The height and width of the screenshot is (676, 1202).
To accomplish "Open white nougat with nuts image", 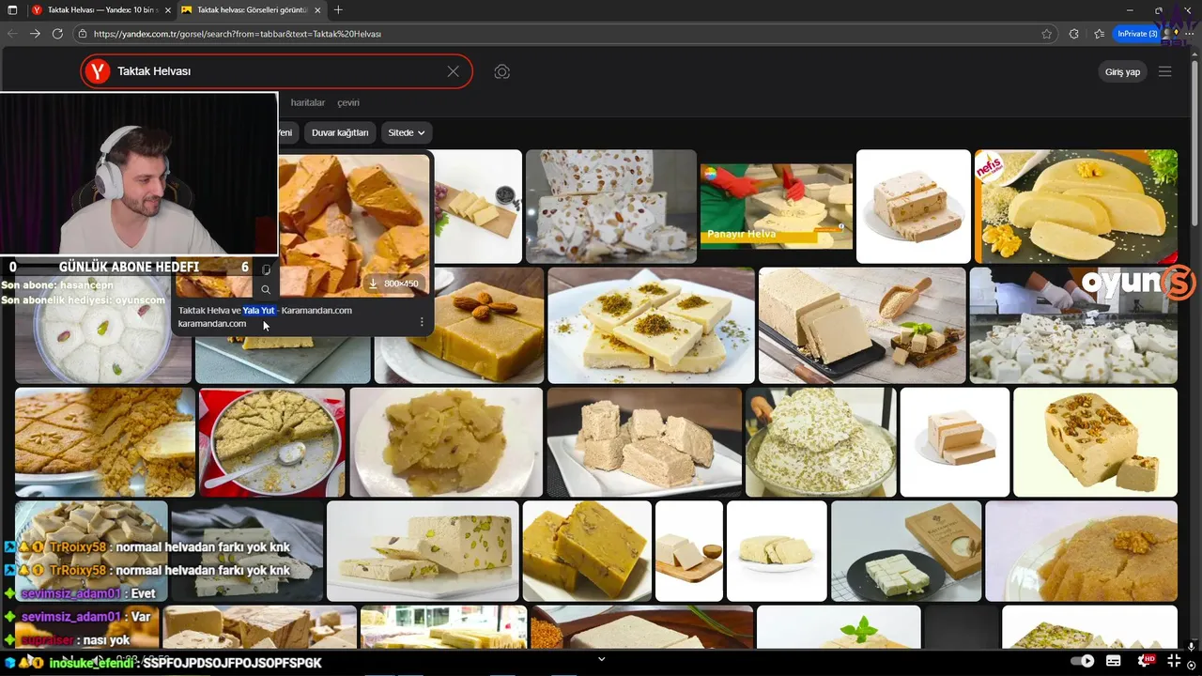I will 611,206.
